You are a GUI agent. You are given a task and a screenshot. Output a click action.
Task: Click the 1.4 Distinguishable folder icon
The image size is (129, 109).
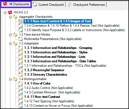pyautogui.click(x=15, y=79)
